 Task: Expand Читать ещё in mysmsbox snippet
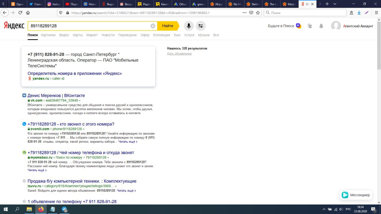37,170
